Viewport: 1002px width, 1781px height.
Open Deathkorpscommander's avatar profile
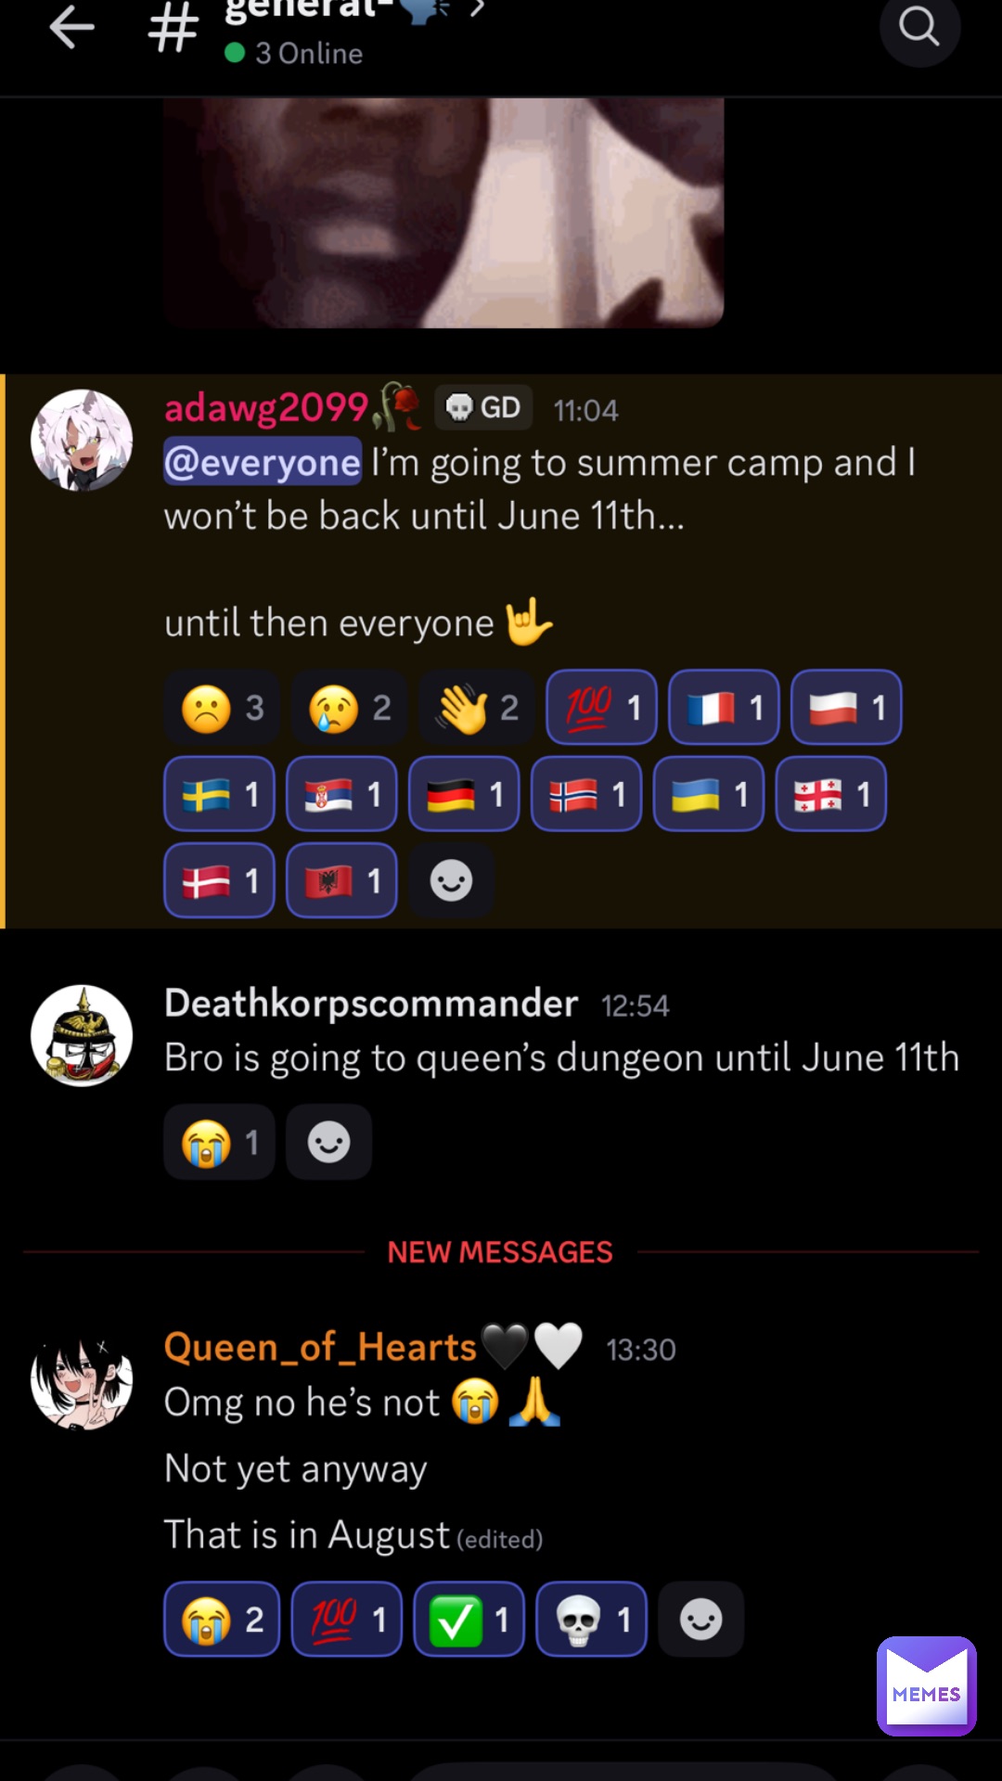pyautogui.click(x=82, y=1035)
